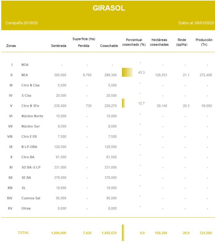The width and height of the screenshot is (215, 245).
Task: Click the NEA harvest progress bar
Action: pyautogui.click(x=127, y=72)
